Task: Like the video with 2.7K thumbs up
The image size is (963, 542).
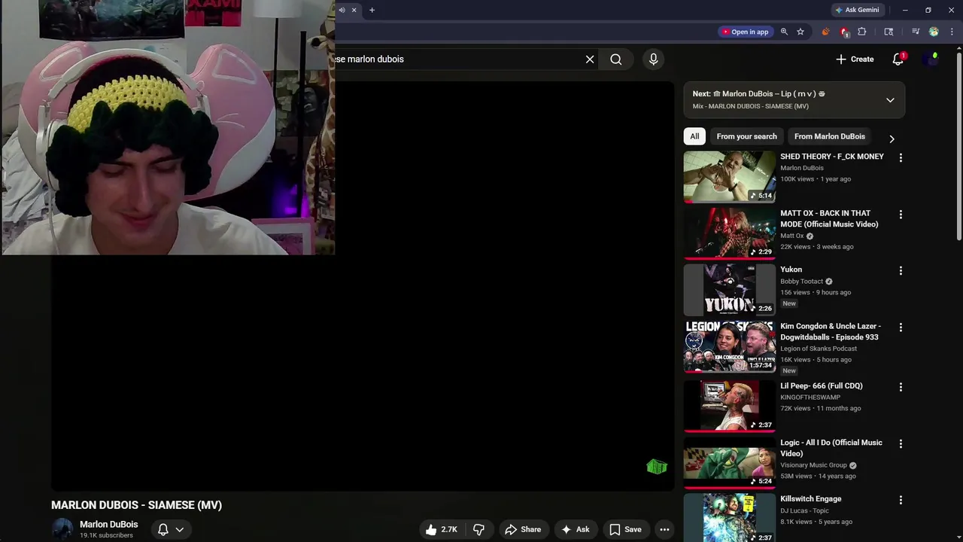Action: point(441,530)
